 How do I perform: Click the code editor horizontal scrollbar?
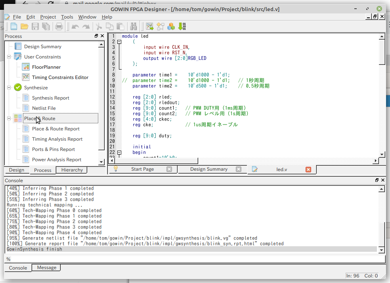pos(157,161)
